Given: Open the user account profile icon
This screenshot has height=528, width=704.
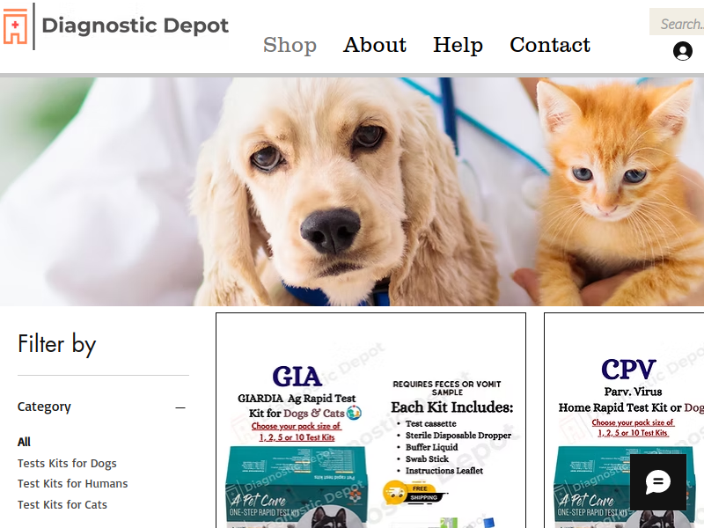Looking at the screenshot, I should click(683, 51).
